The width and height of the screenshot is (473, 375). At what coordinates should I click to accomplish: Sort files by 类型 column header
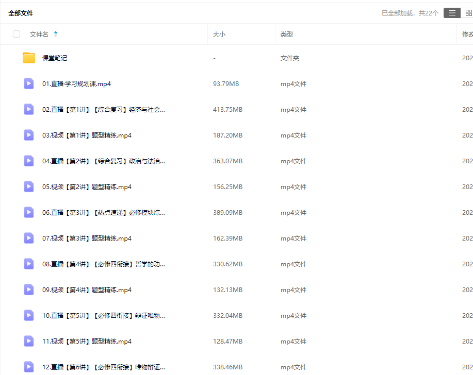pos(287,35)
